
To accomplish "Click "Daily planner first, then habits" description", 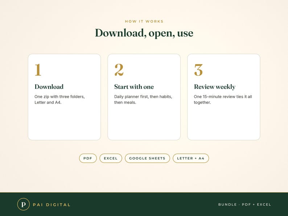I will pyautogui.click(x=143, y=99).
